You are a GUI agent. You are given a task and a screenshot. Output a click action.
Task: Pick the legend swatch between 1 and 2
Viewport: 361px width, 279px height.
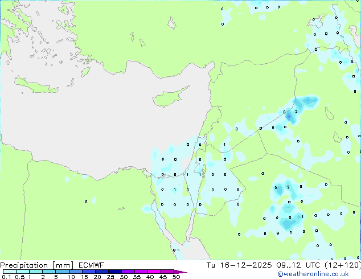36,272
